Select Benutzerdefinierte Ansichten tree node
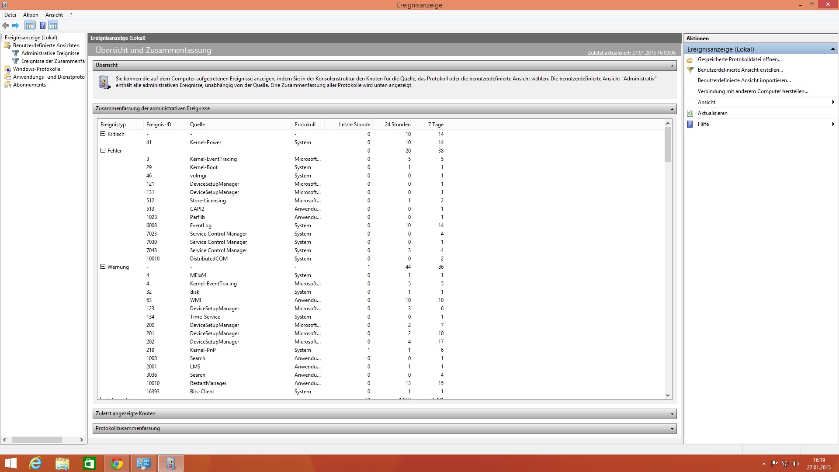Screen dimensions: 839x472 tap(46, 45)
